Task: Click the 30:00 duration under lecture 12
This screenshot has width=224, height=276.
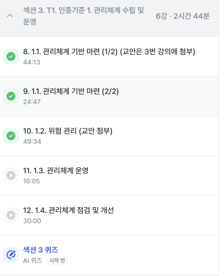Action: click(x=32, y=221)
